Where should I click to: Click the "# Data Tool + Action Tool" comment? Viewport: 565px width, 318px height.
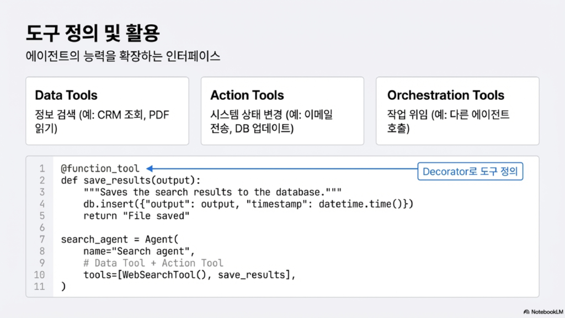(153, 263)
